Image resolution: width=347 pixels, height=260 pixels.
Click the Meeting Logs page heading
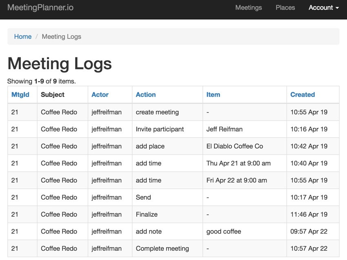click(x=60, y=64)
